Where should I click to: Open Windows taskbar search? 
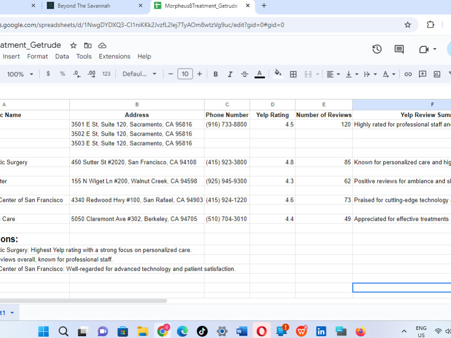point(63,331)
